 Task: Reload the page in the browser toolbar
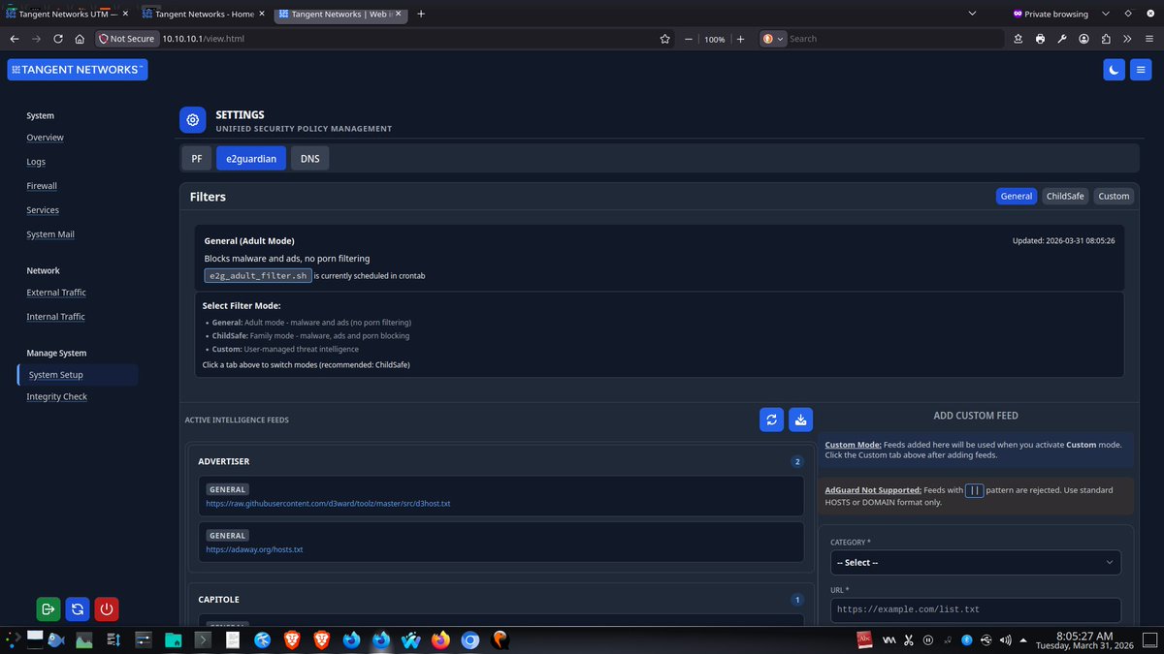coord(58,39)
